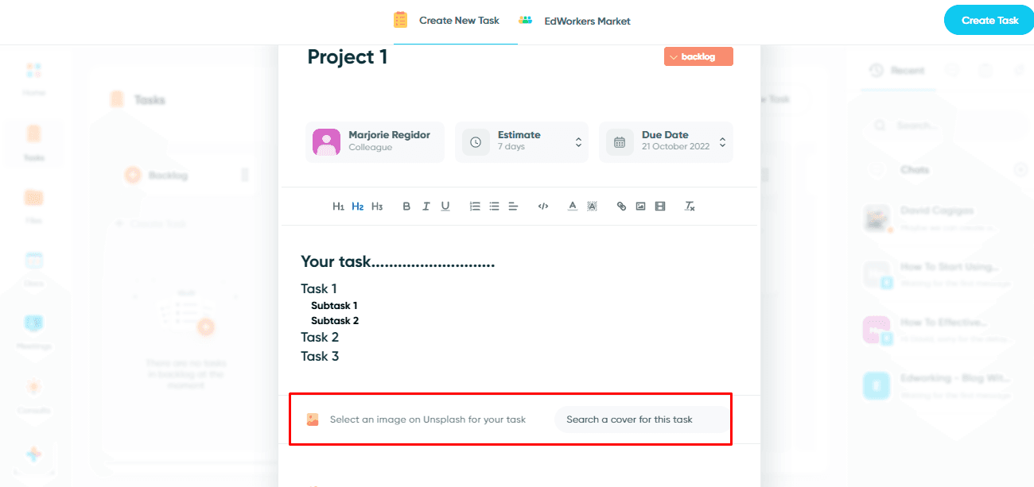The width and height of the screenshot is (1034, 487).
Task: Toggle bold text formatting
Action: (406, 207)
